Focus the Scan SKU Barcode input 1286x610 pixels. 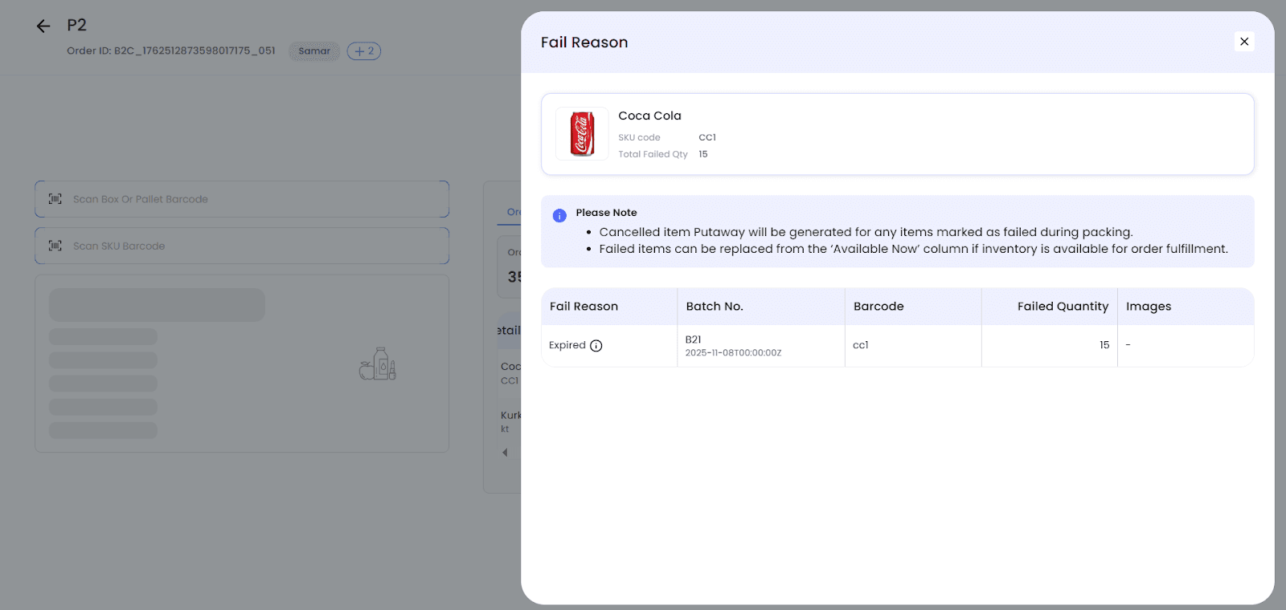249,246
